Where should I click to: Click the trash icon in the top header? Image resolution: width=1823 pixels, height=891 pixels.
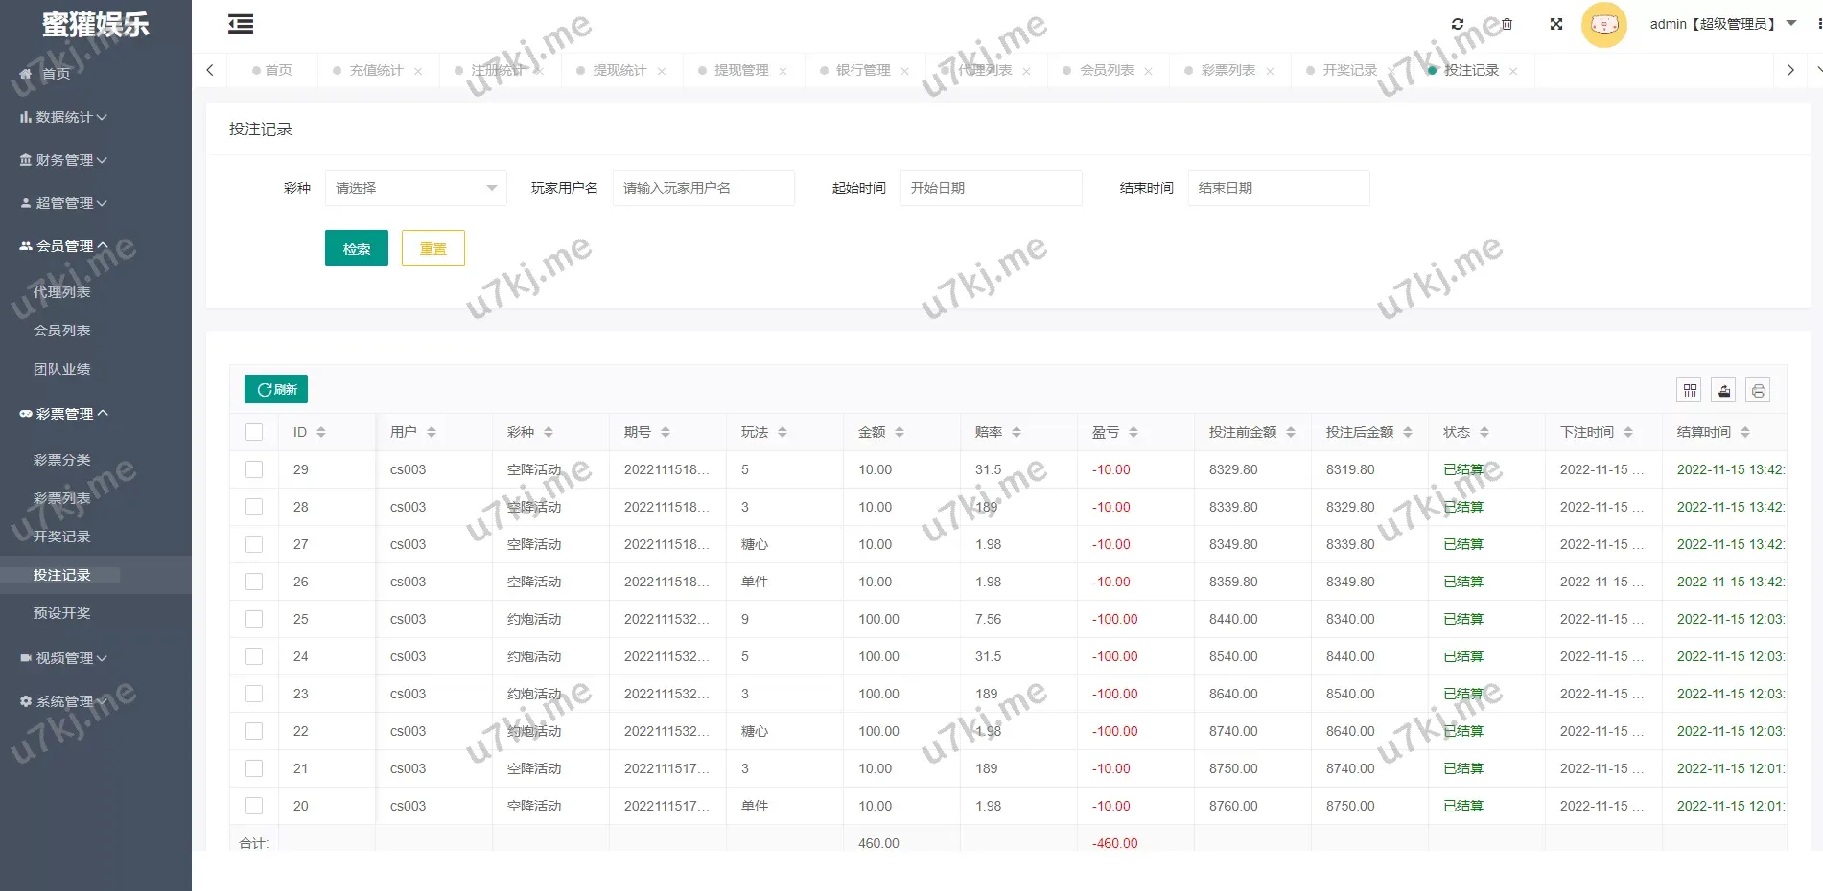coord(1507,25)
